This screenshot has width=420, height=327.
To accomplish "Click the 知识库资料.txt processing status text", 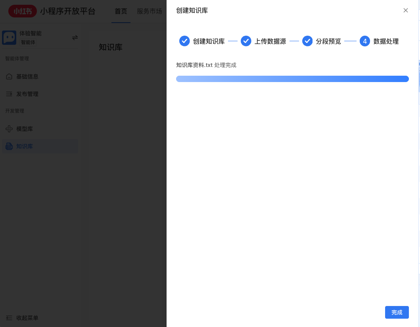I will (206, 65).
